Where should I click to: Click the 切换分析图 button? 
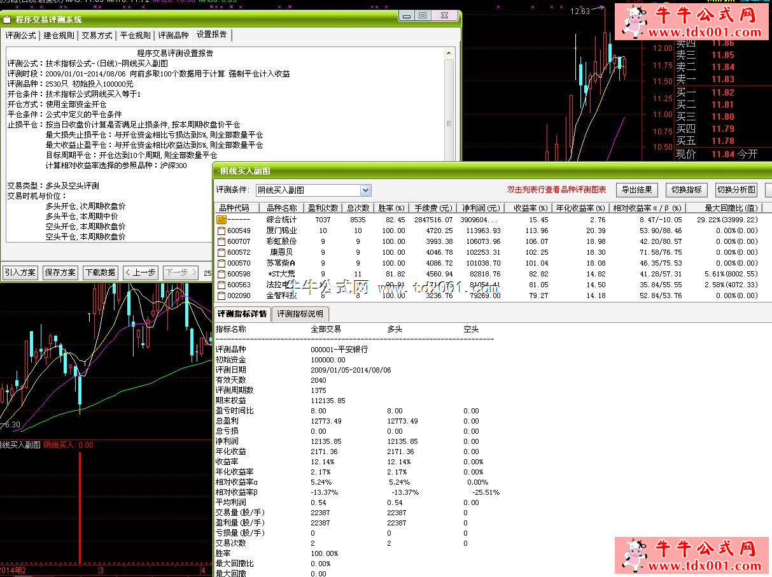tap(736, 190)
